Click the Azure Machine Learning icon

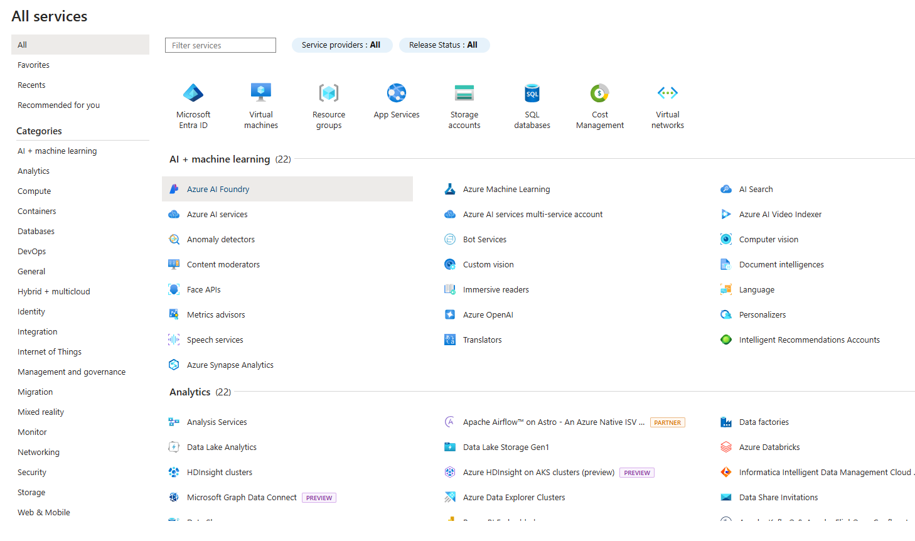click(x=450, y=189)
